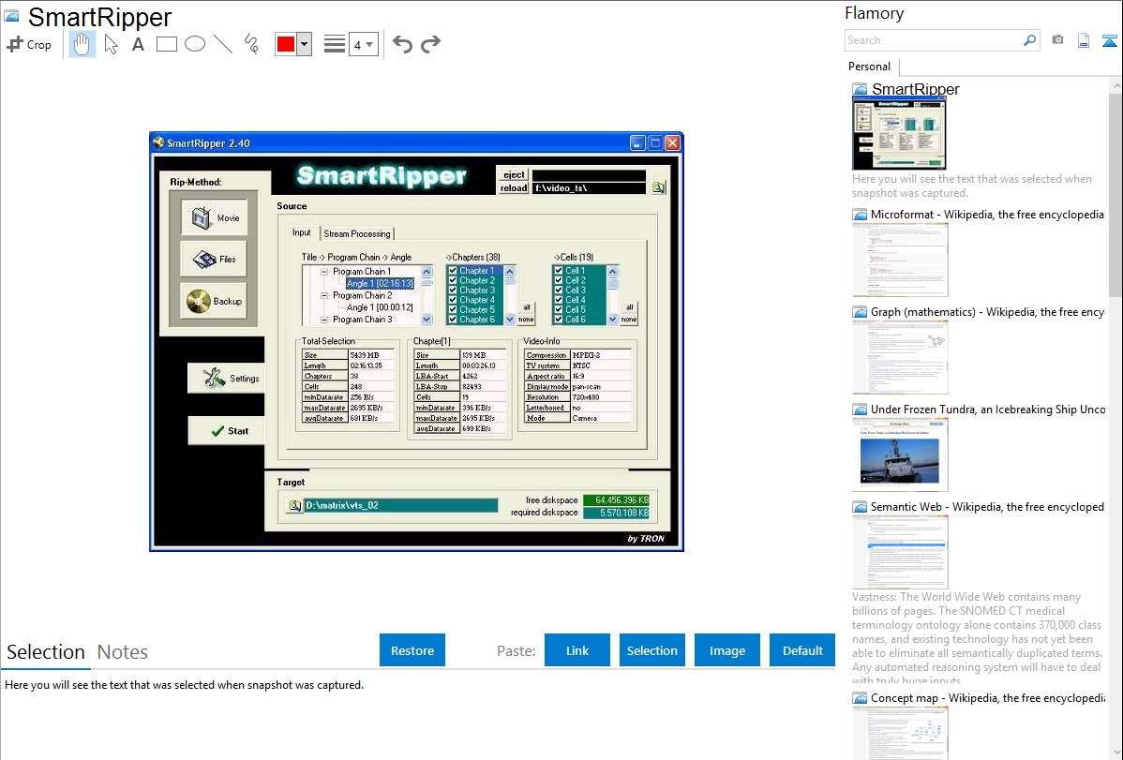Select Angle 1 [02:16:13] tree item
The image size is (1123, 760).
click(380, 284)
